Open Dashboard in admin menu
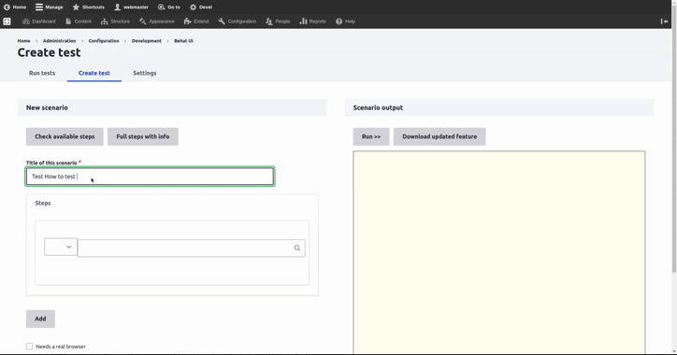The image size is (677, 355). point(39,21)
